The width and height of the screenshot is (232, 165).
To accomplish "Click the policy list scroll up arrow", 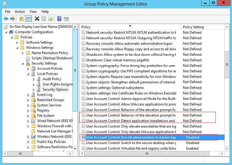I will pyautogui.click(x=227, y=27).
